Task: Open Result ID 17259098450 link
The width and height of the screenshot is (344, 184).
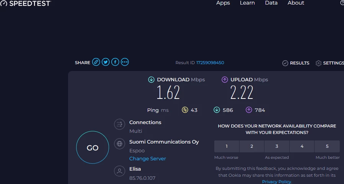Action: point(210,63)
